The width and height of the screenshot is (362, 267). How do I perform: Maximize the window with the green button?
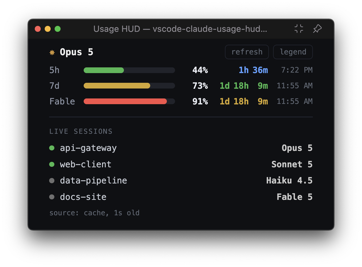(58, 29)
